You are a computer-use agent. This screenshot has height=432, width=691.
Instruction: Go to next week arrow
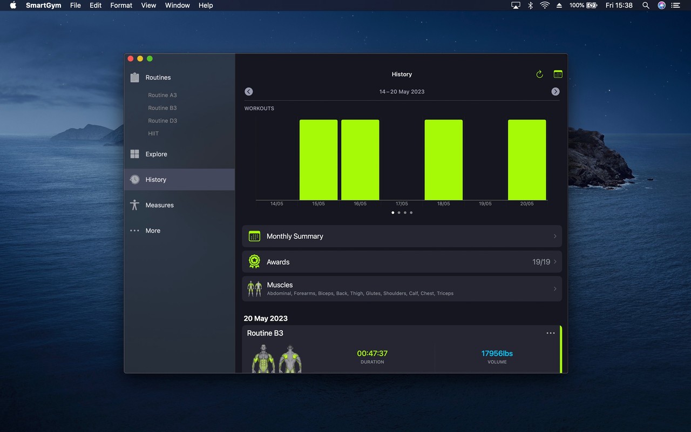tap(555, 92)
